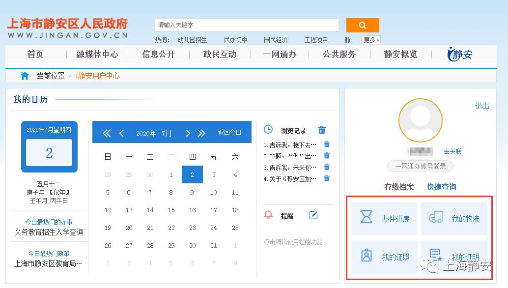
Task: Click the orange magnifier search icon
Action: click(x=363, y=25)
